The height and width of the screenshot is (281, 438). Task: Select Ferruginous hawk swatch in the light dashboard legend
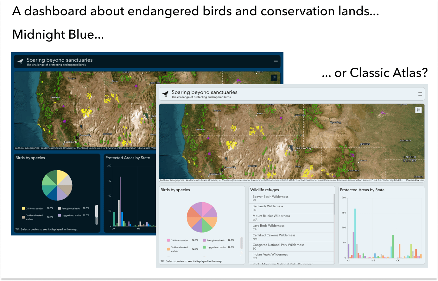[x=205, y=240]
